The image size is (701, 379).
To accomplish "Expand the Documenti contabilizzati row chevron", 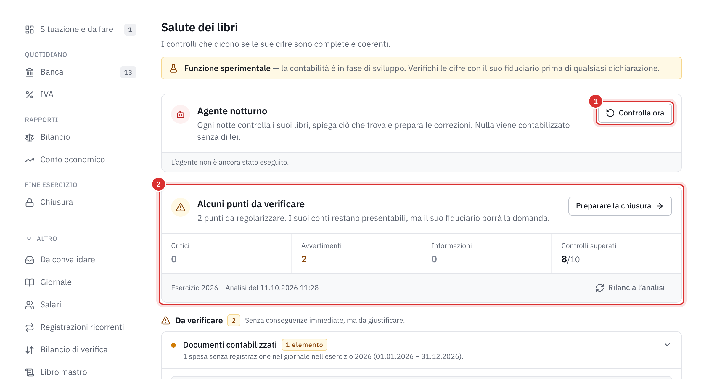I will point(667,345).
